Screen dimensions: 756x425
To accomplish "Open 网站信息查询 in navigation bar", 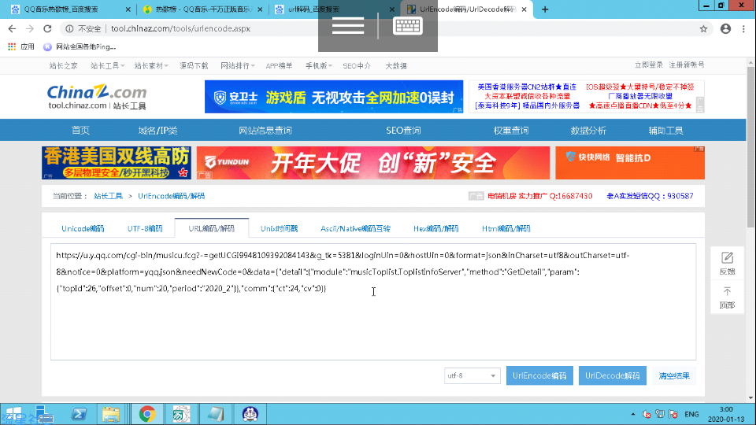I will 265,130.
